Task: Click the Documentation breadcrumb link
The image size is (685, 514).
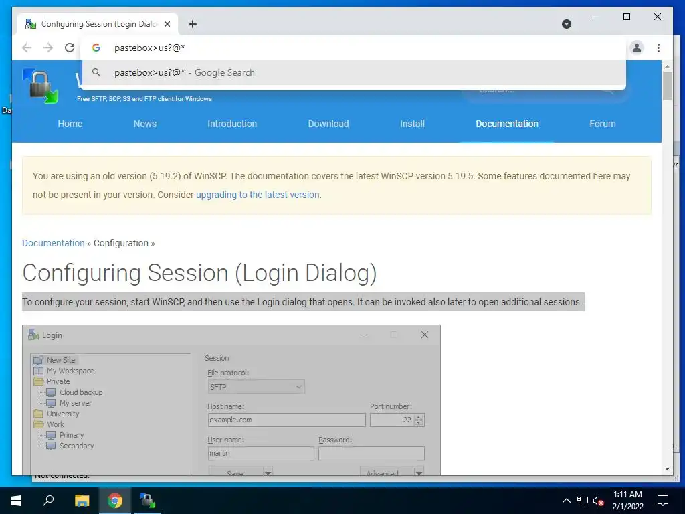Action: tap(54, 243)
